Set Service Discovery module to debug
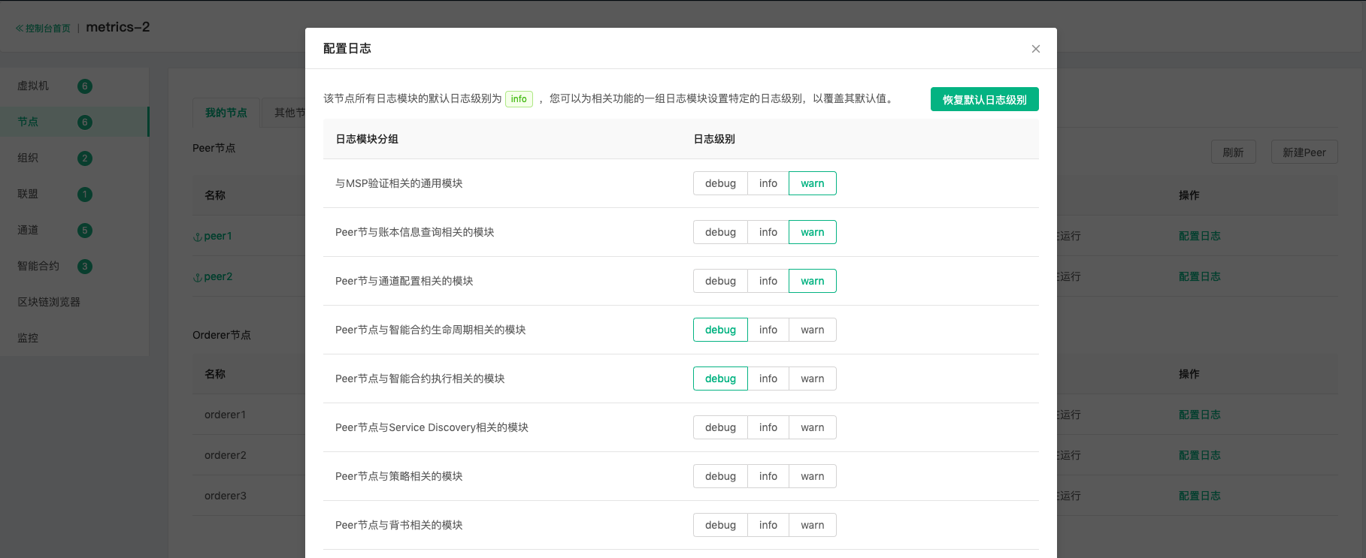The image size is (1366, 558). coord(720,427)
